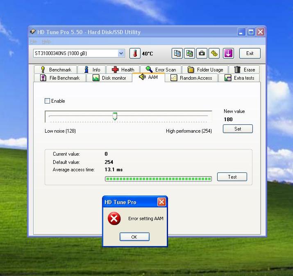Tick the Enable checkbox
Screen dimensions: 293x276
[x=47, y=101]
